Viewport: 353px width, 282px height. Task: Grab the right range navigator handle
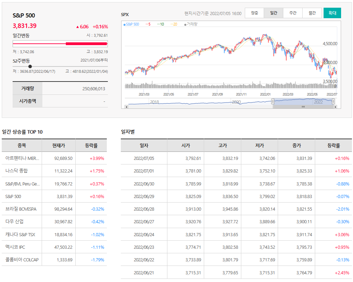[x=333, y=101]
